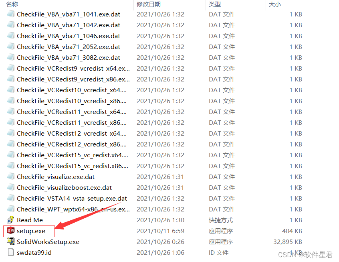Select the CheckFile_visualize.exe.dat file icon

point(10,177)
